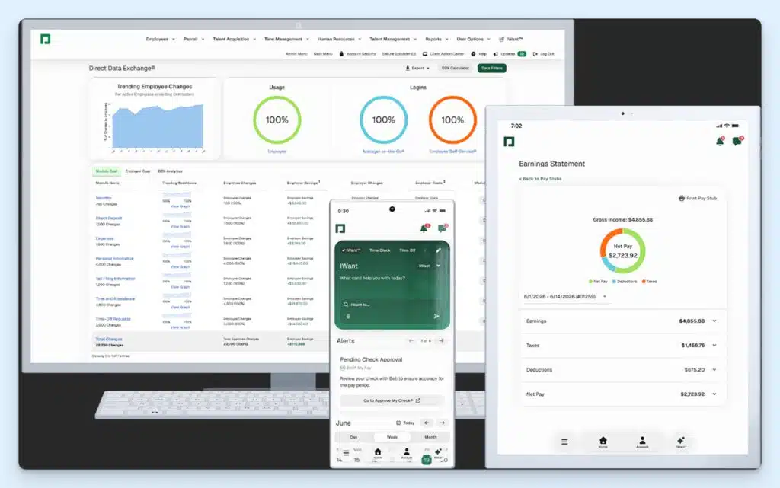Tap Account icon in the phone bottom bar
Viewport: 780px width, 488px height.
click(x=407, y=453)
